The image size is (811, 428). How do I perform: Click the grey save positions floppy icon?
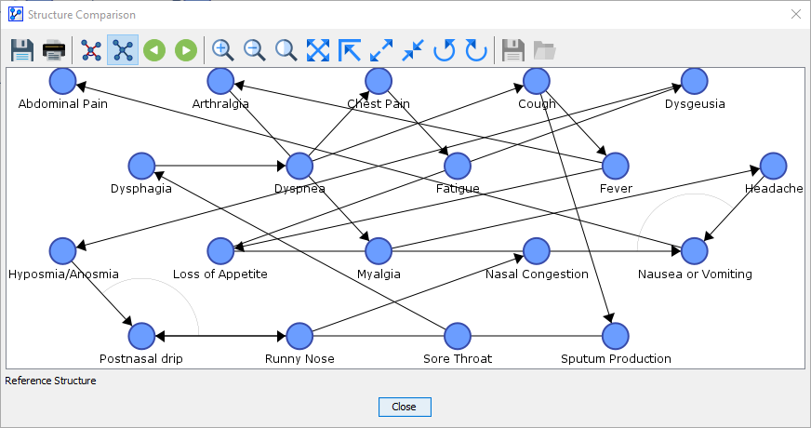513,50
